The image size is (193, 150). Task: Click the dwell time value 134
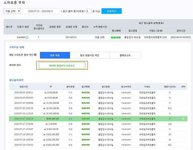point(170,124)
